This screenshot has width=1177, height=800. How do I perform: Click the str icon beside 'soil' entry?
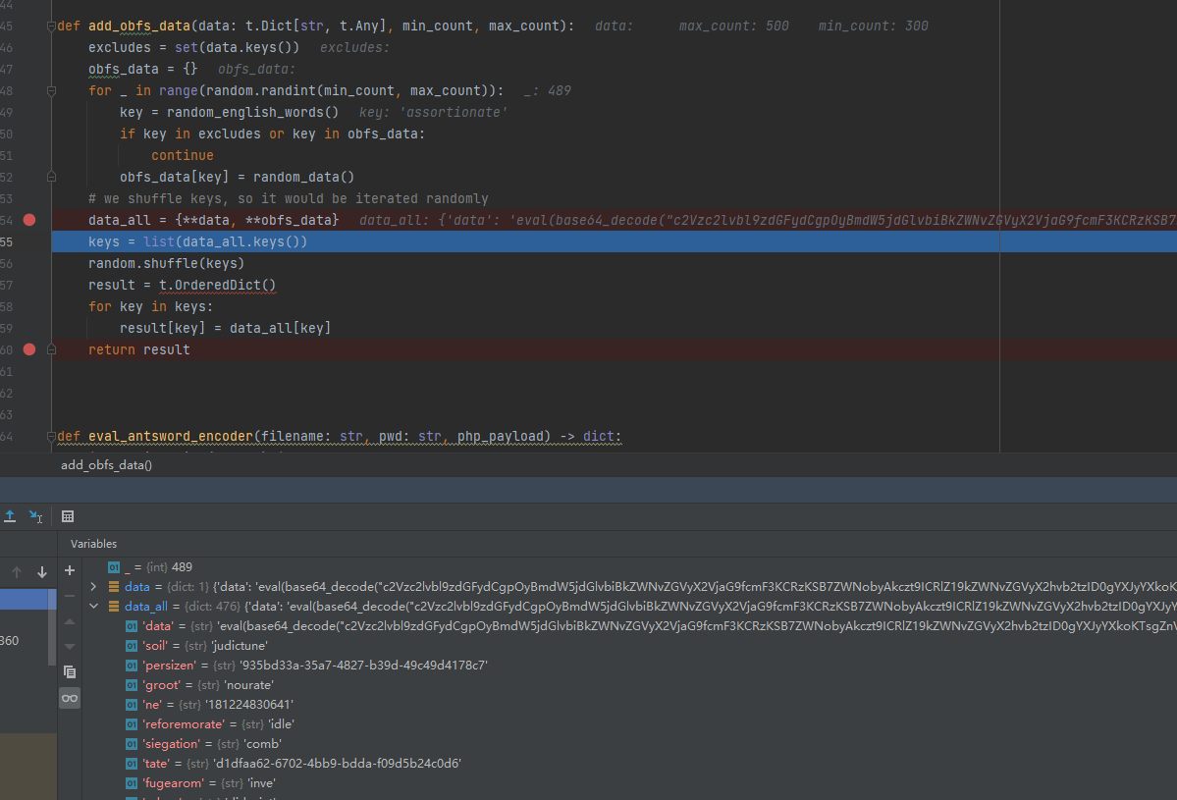[132, 646]
